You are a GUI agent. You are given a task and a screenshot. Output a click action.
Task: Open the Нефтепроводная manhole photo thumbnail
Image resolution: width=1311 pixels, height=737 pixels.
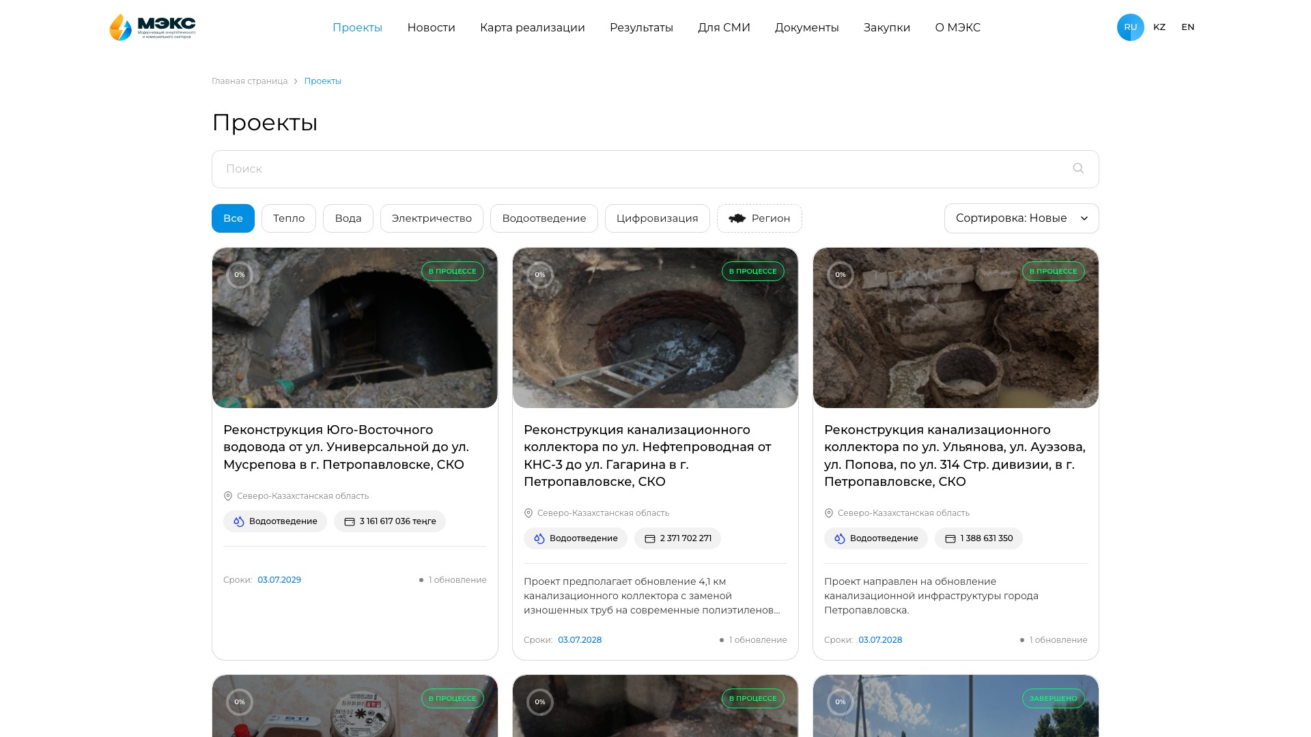pyautogui.click(x=655, y=328)
